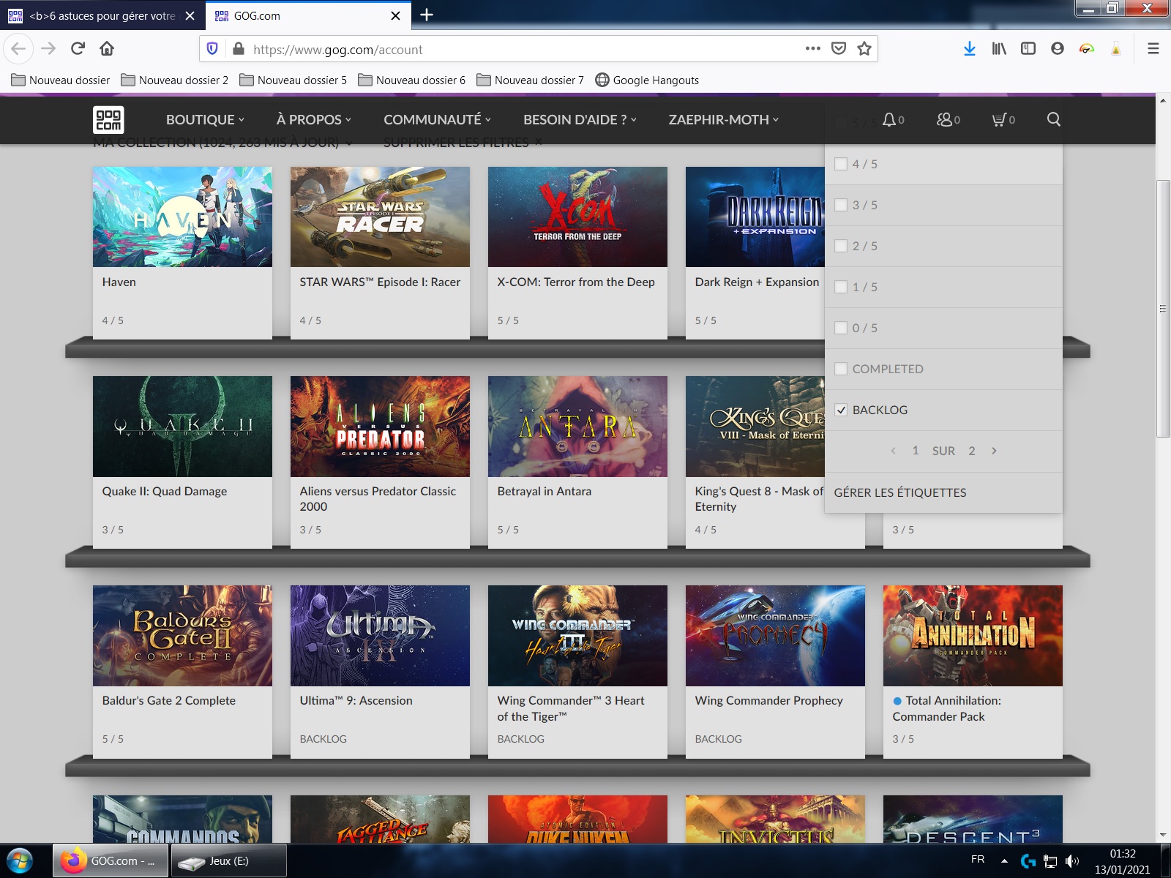The image size is (1171, 878).
Task: Bookmark this page with star icon
Action: point(864,48)
